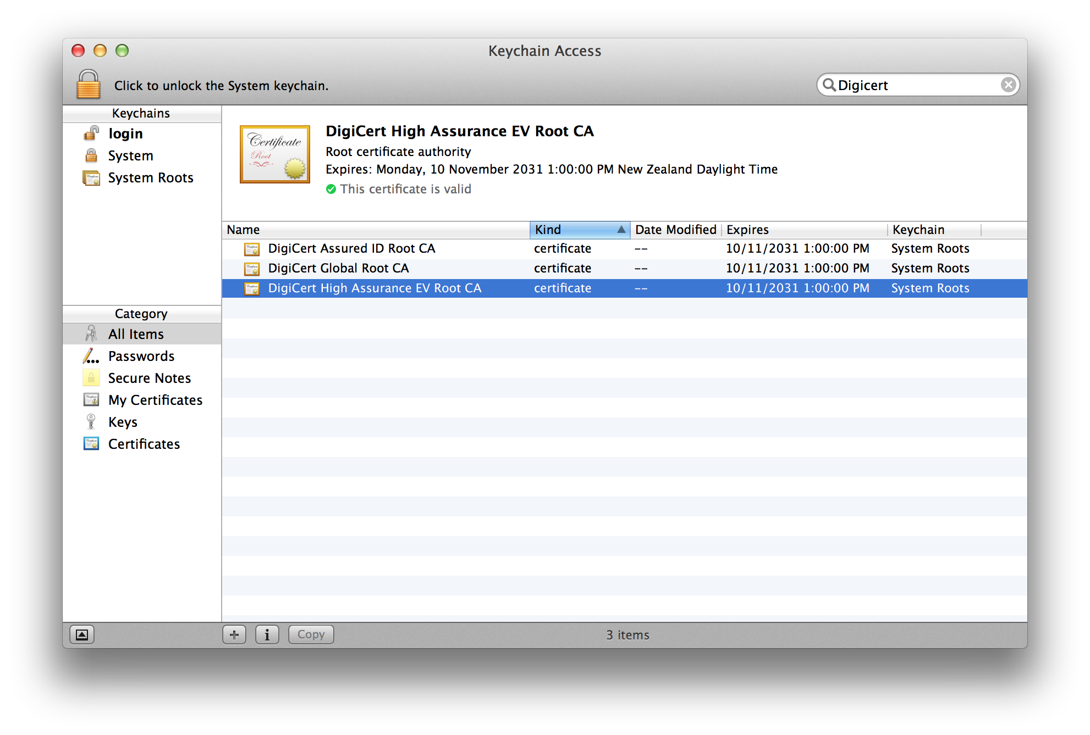Click into the Digicert search field
This screenshot has height=735, width=1090.
[917, 85]
